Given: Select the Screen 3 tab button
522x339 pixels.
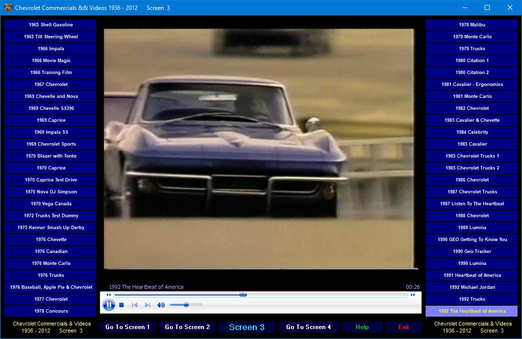Looking at the screenshot, I should point(247,327).
